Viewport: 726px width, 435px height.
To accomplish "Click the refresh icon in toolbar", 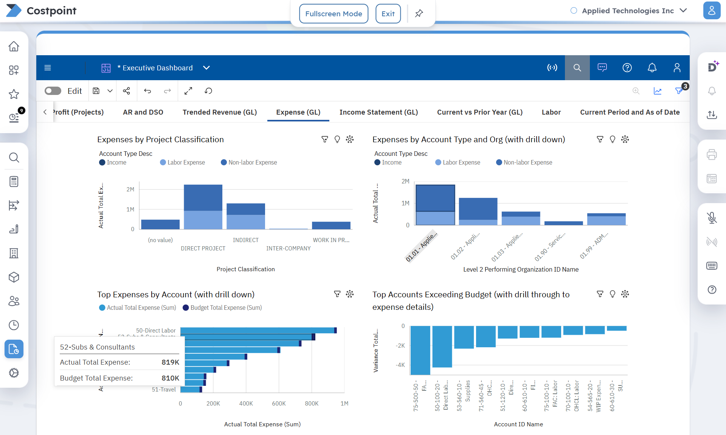I will (208, 91).
